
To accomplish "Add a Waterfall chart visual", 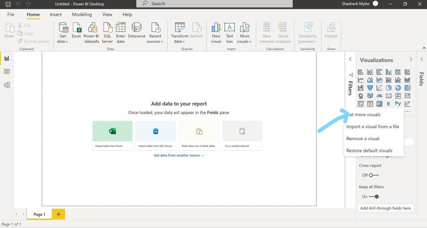I will [x=361, y=88].
